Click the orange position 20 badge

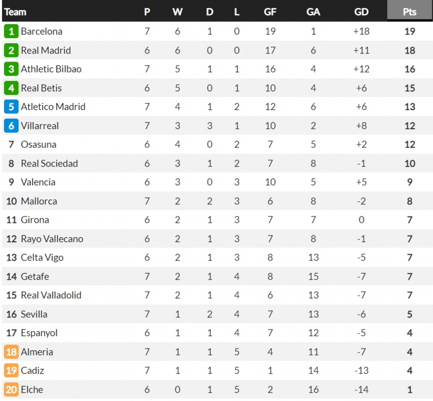11,390
